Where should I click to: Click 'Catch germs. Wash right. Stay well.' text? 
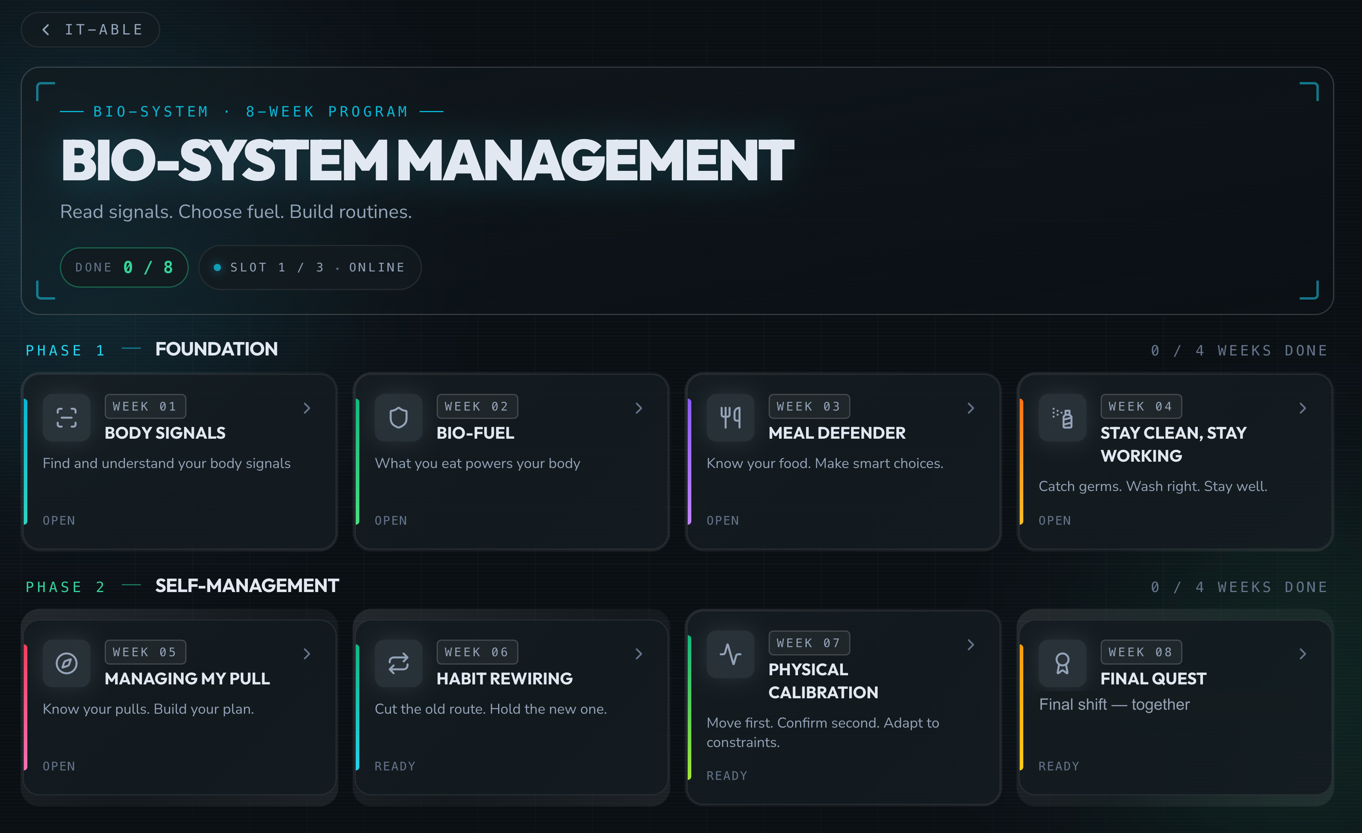(1153, 486)
